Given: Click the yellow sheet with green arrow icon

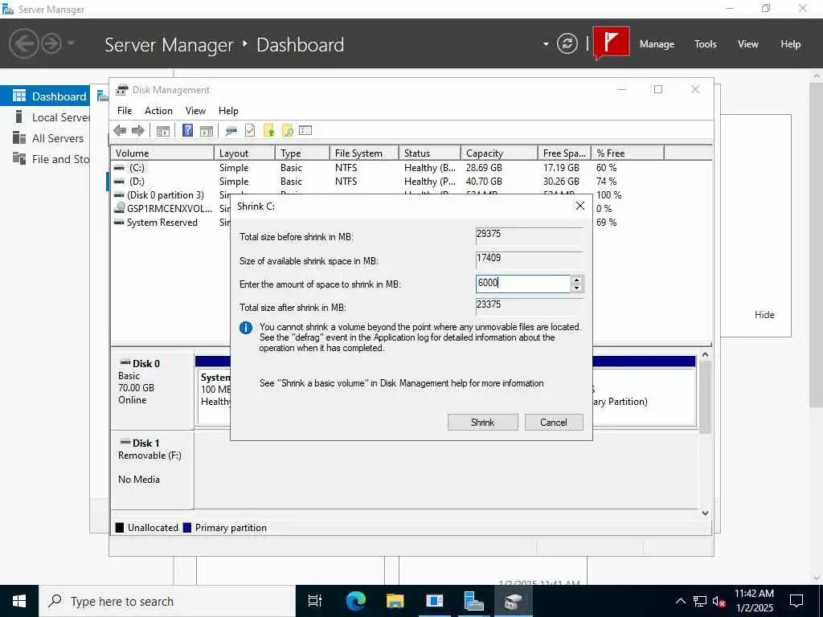Looking at the screenshot, I should tap(268, 130).
